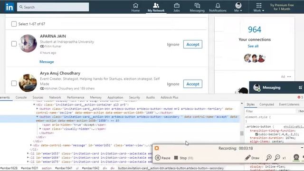The image size is (304, 171).
Task: Click compose new message icon
Action: coord(300,87)
